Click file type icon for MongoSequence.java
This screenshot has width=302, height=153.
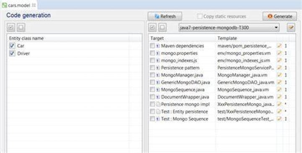(158, 90)
